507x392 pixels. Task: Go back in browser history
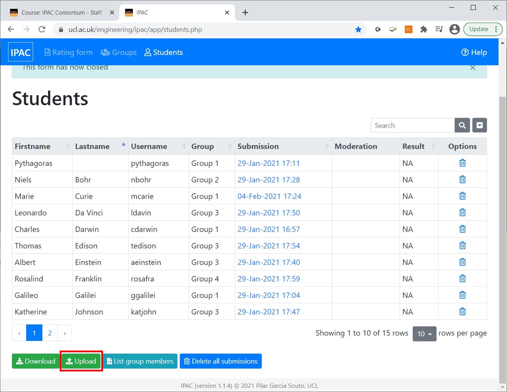click(x=11, y=29)
